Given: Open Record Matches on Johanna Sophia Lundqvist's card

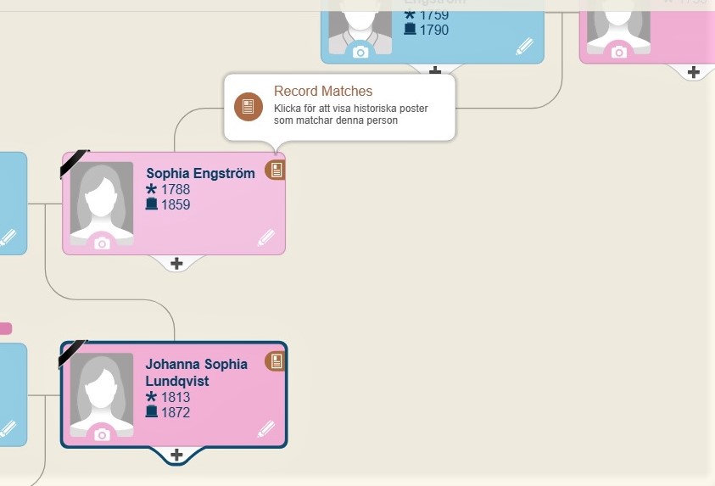Looking at the screenshot, I should pyautogui.click(x=276, y=362).
